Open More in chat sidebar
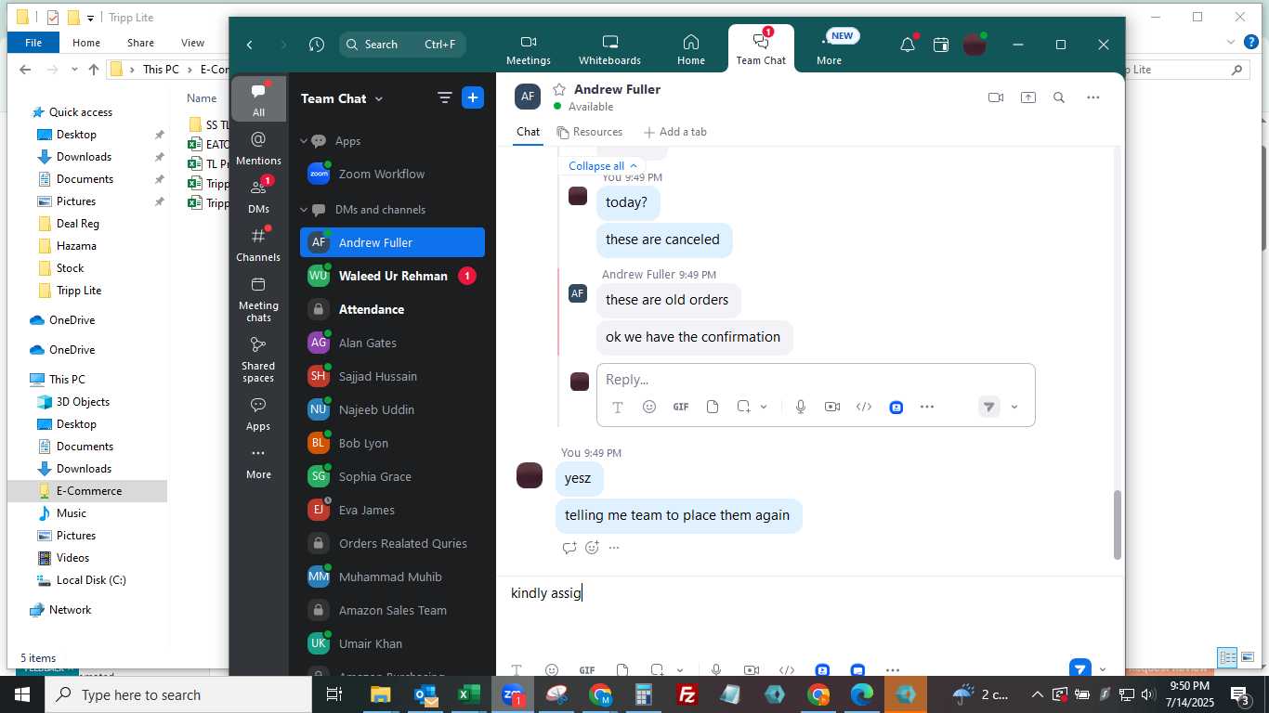Screen dimensions: 1269x713 pos(258,462)
